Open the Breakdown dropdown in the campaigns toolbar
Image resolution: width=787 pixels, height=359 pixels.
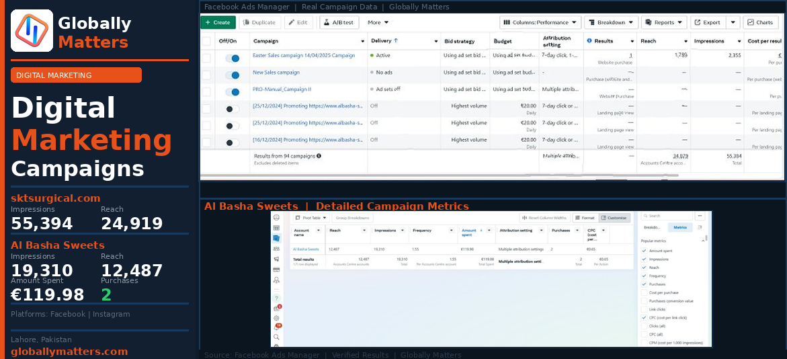(612, 22)
